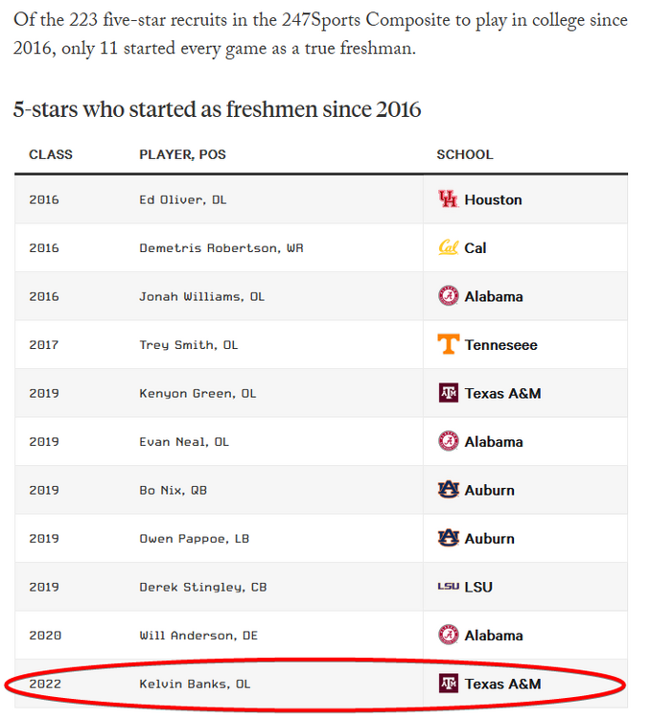Click the Tennessee orange T logo
This screenshot has width=650, height=719.
(x=448, y=344)
